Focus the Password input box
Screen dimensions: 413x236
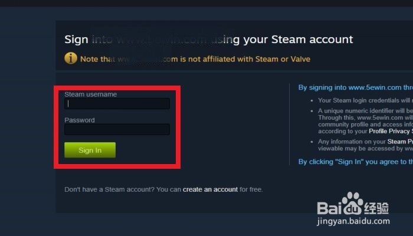pyautogui.click(x=117, y=129)
